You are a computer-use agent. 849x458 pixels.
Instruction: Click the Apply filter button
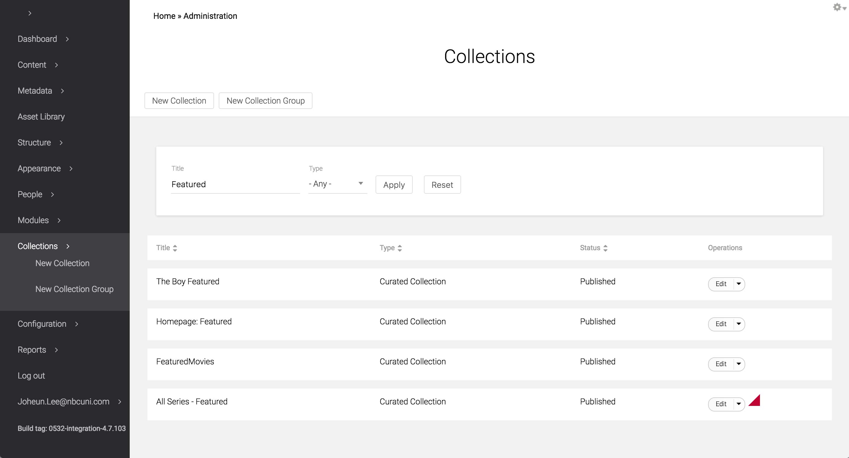click(394, 185)
